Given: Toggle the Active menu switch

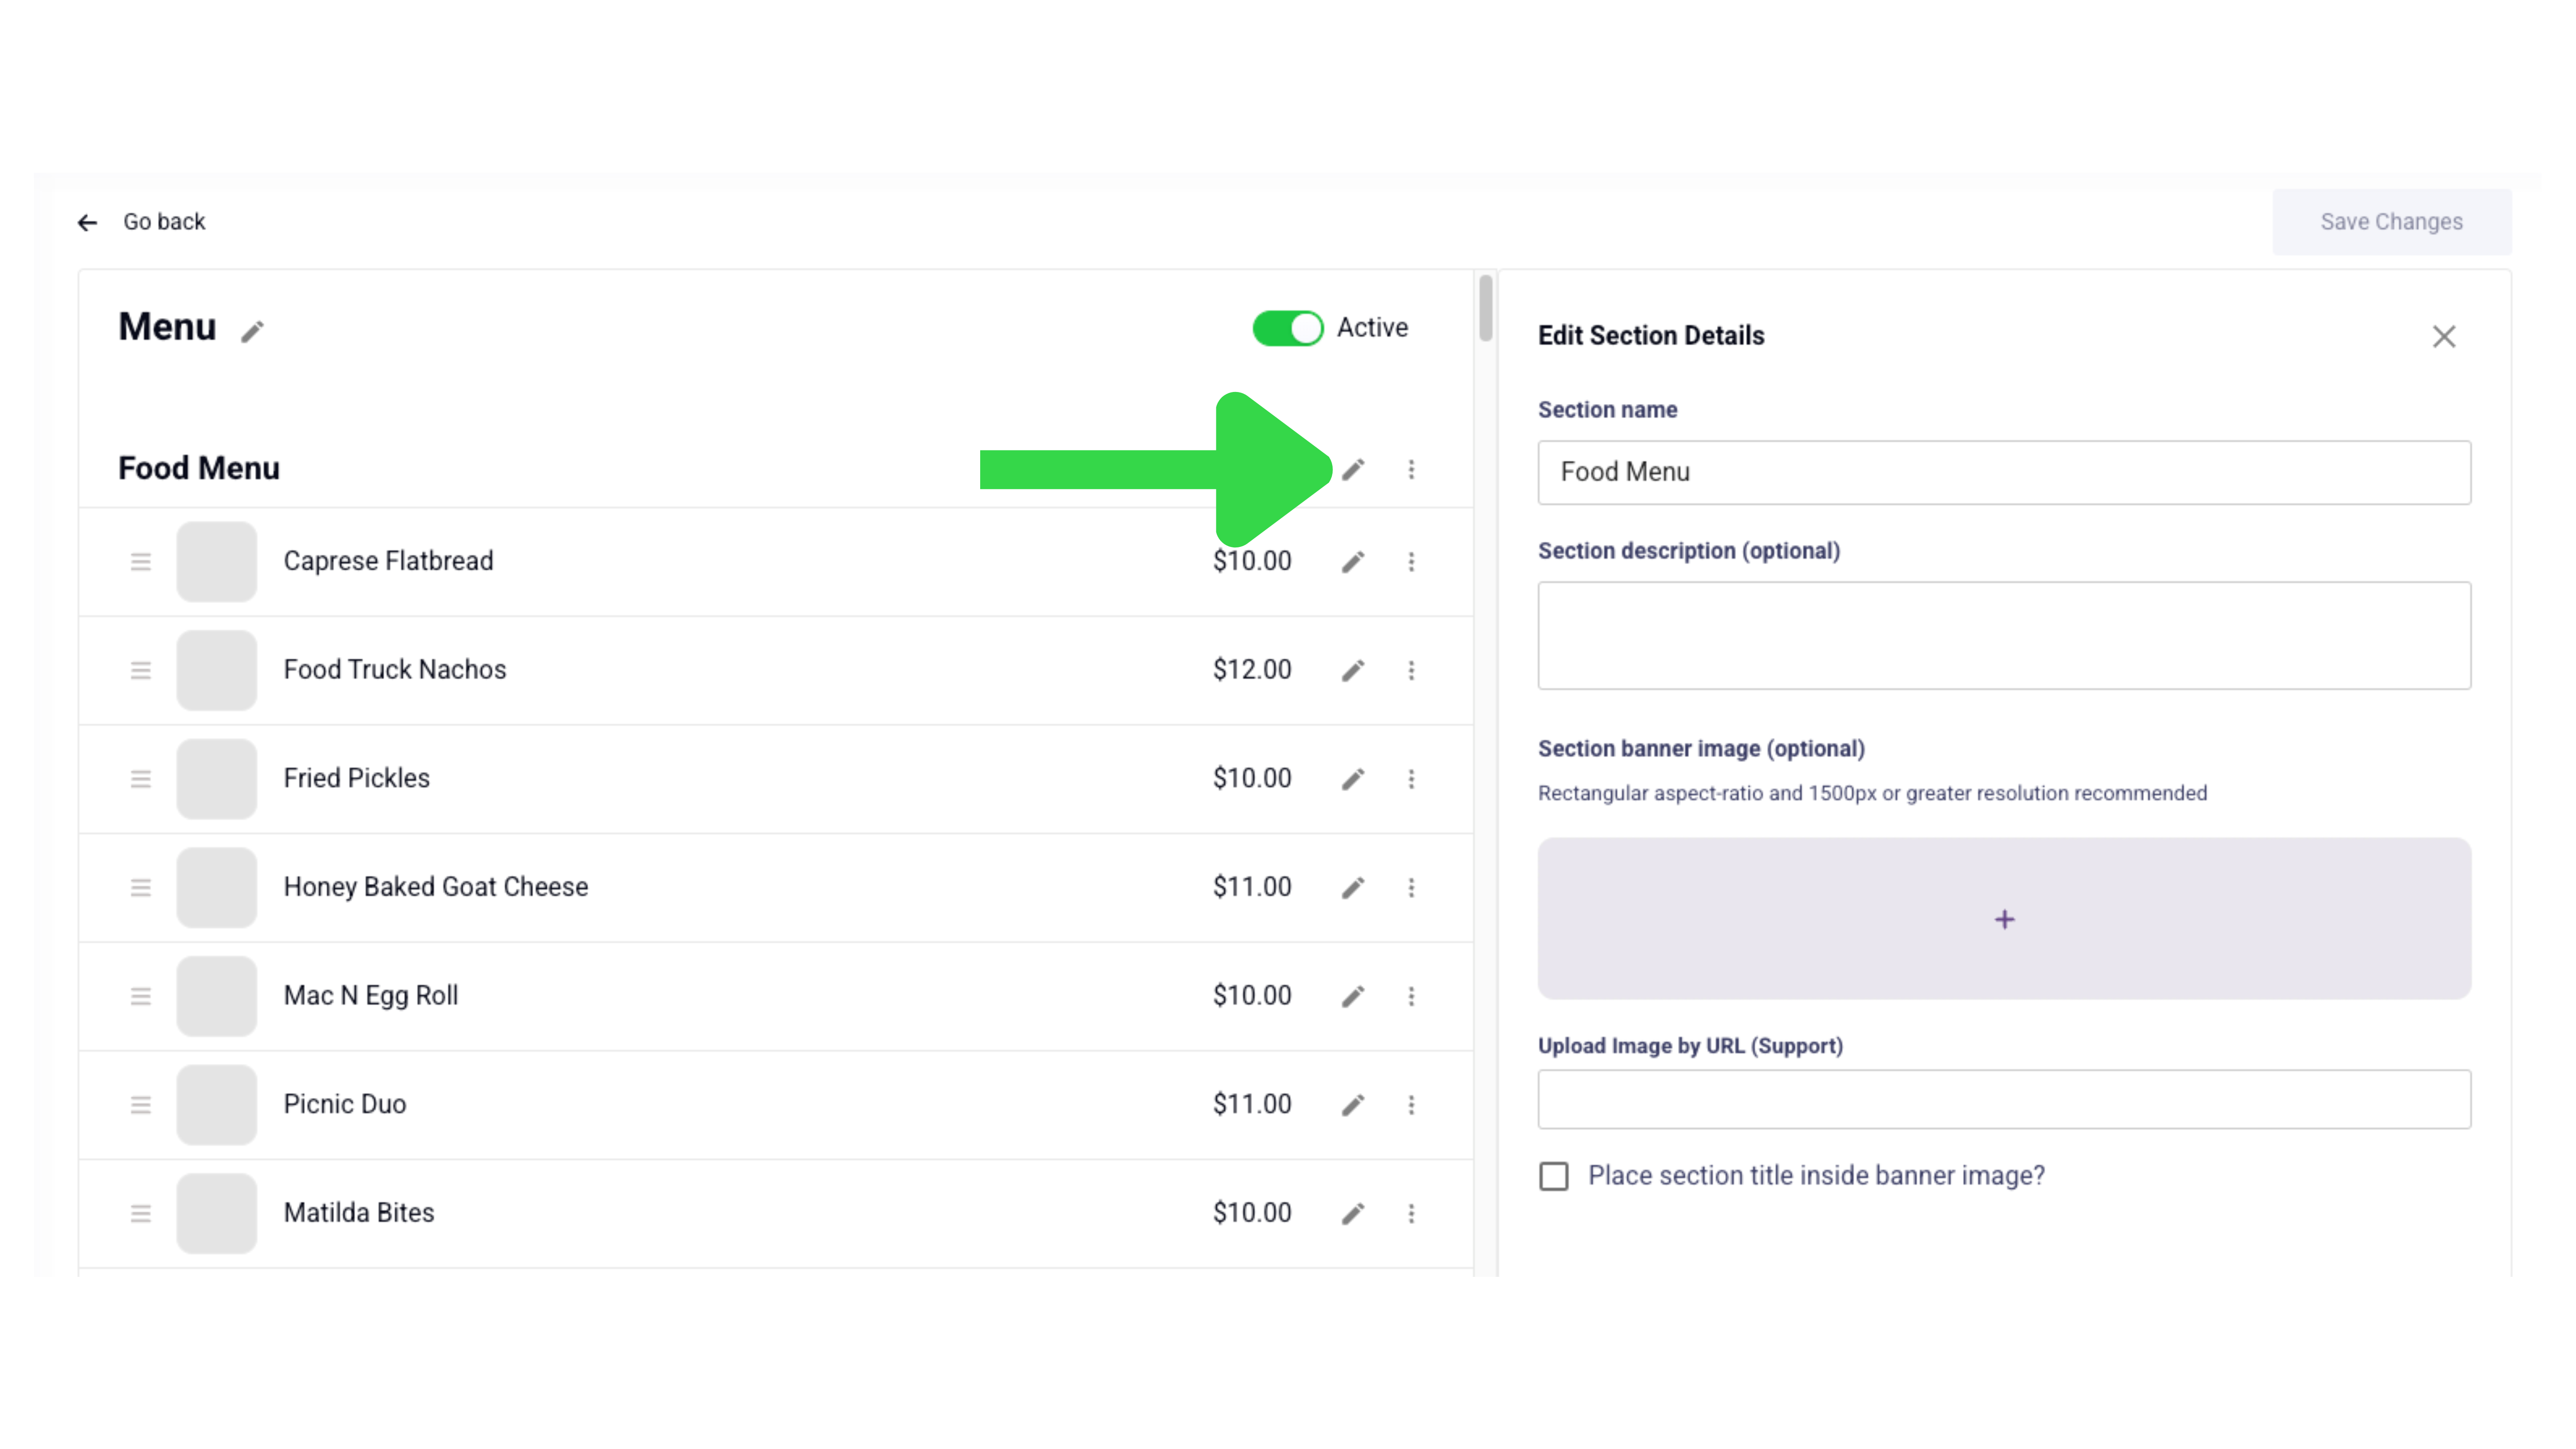Looking at the screenshot, I should (x=1287, y=328).
